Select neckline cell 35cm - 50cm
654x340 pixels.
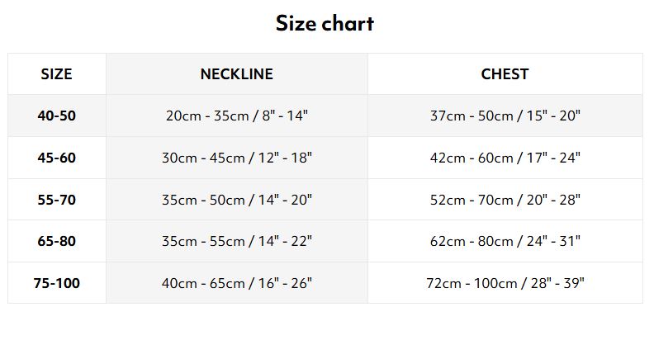click(x=237, y=200)
